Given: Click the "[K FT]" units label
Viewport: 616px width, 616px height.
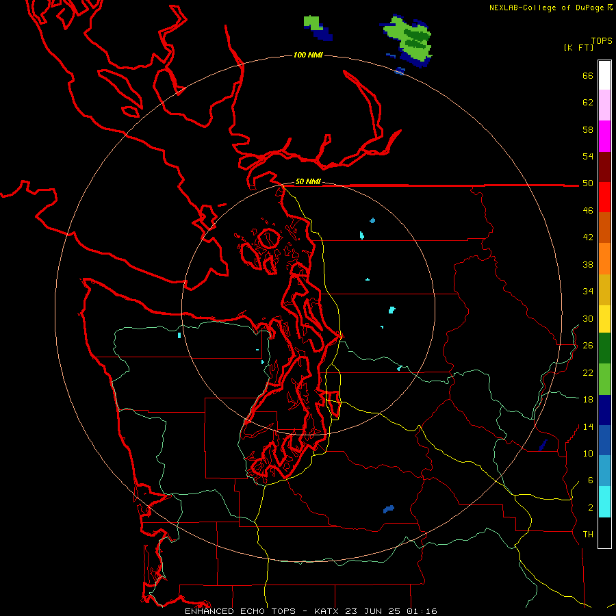Looking at the screenshot, I should 578,47.
